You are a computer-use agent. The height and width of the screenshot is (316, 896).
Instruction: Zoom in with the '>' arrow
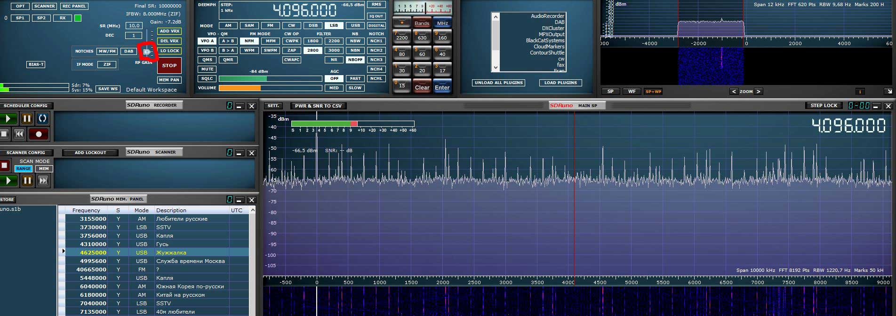coord(758,92)
